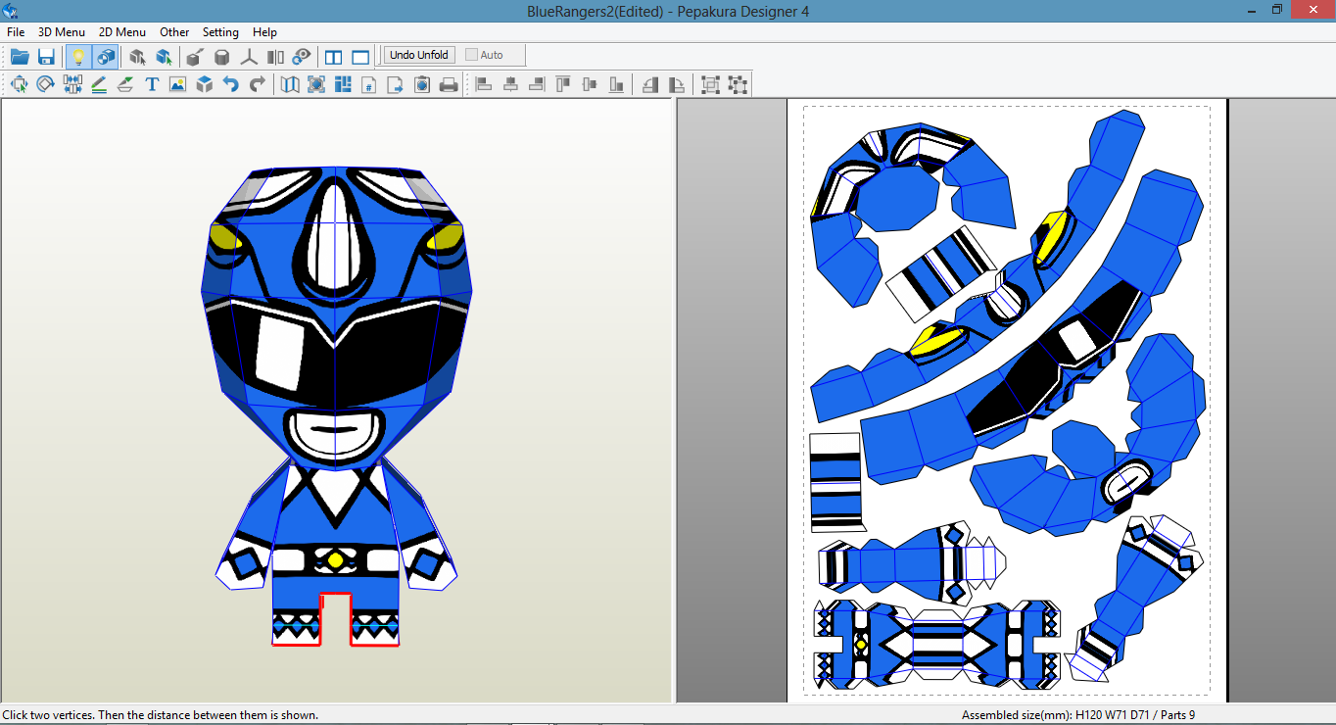Align parts to horizontal center
This screenshot has height=725, width=1336.
coord(510,84)
